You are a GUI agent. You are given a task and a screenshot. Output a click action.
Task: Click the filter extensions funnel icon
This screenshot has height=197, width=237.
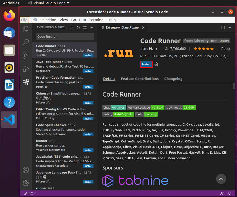coord(72,28)
